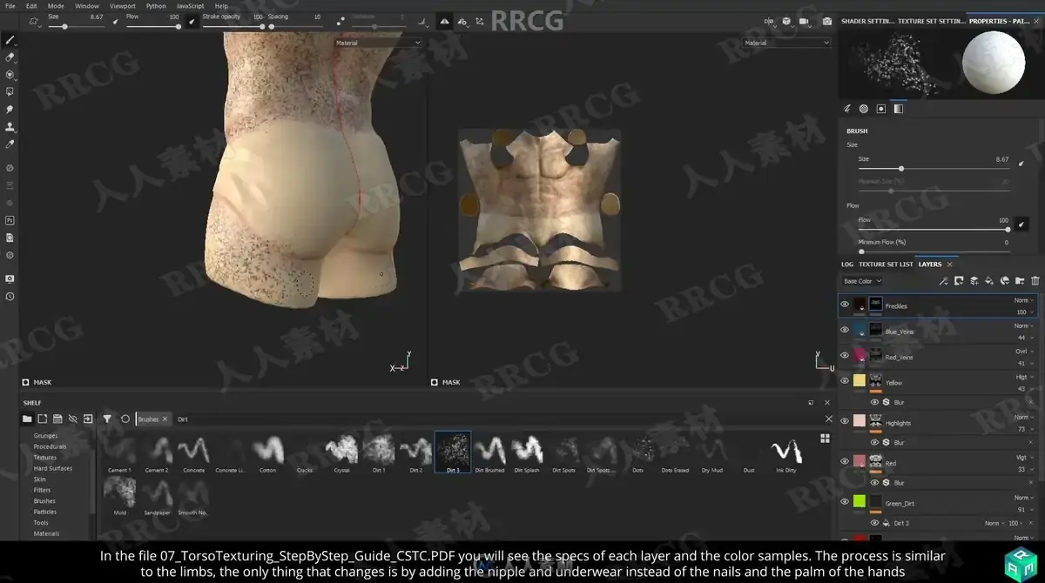Add a new paint layer in Layers toolbar
Screen dimensions: 1045x583
(x=974, y=281)
